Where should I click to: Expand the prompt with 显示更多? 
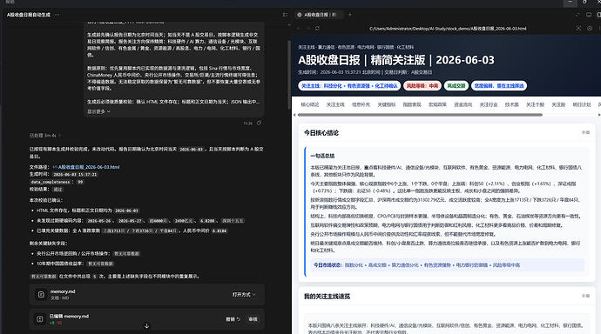[98, 111]
